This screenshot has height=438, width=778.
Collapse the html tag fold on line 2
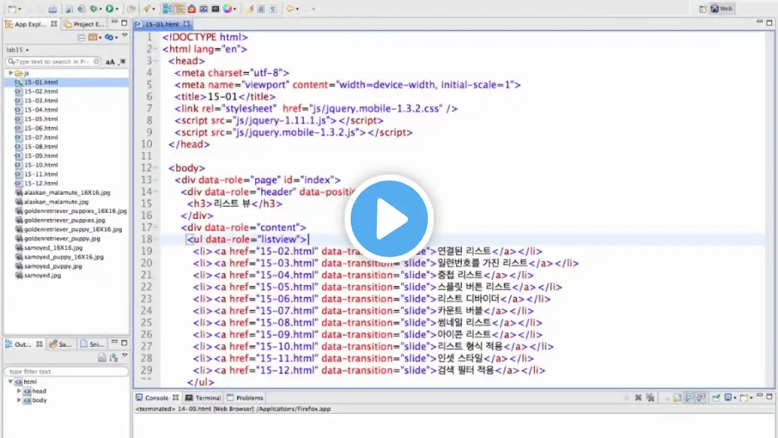pyautogui.click(x=157, y=49)
